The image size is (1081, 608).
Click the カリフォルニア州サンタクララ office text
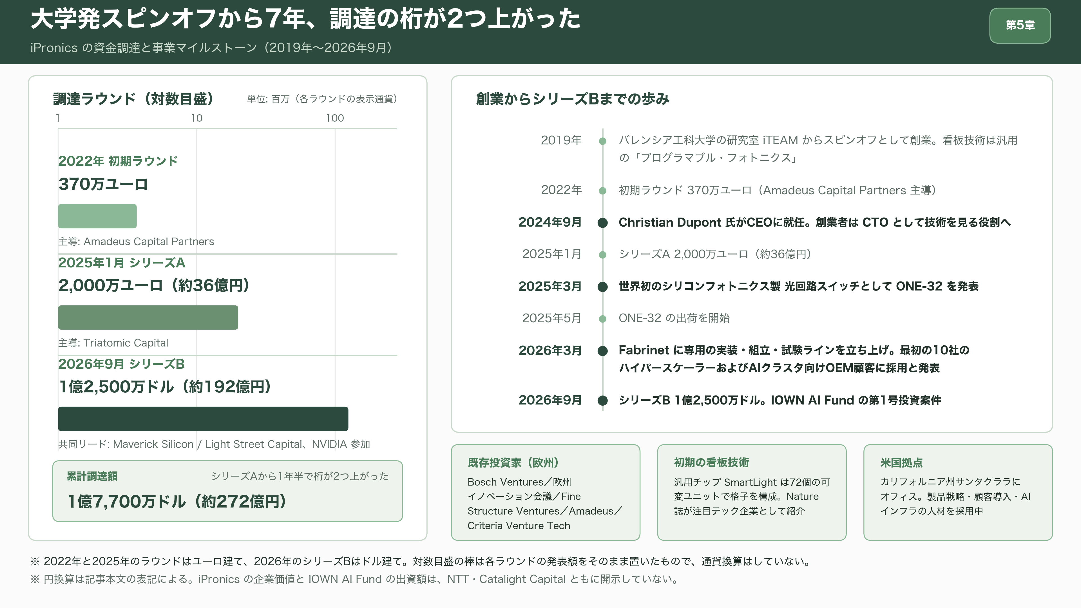(955, 497)
